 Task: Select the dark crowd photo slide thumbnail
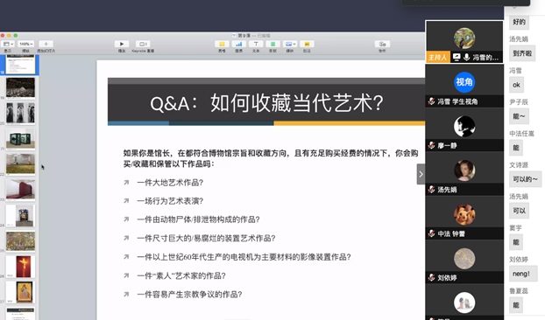[20, 87]
